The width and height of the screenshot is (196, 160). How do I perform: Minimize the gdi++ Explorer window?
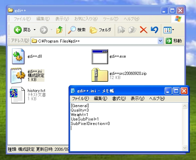click(x=164, y=10)
